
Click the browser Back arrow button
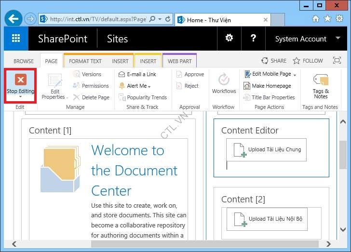pyautogui.click(x=14, y=19)
